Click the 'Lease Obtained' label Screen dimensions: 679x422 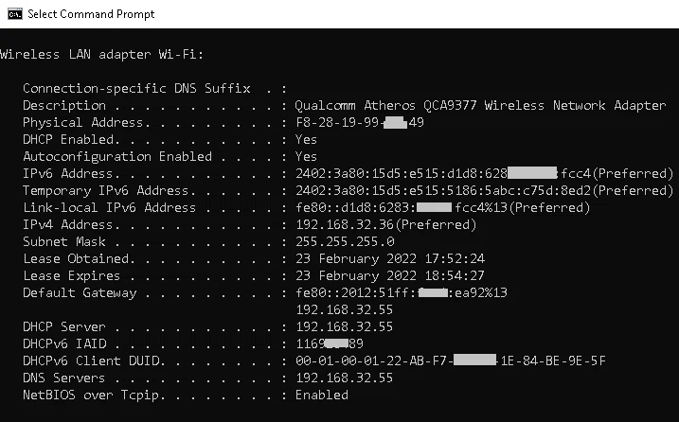click(x=76, y=258)
